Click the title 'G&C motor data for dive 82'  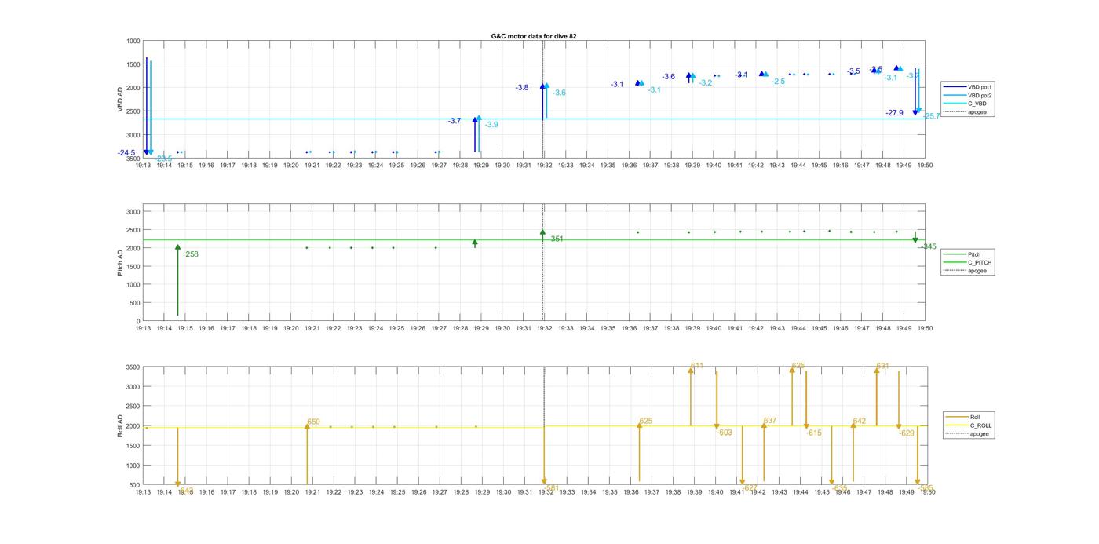534,36
